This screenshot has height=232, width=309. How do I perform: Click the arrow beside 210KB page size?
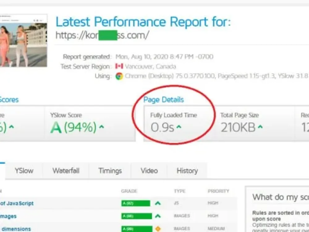point(260,127)
